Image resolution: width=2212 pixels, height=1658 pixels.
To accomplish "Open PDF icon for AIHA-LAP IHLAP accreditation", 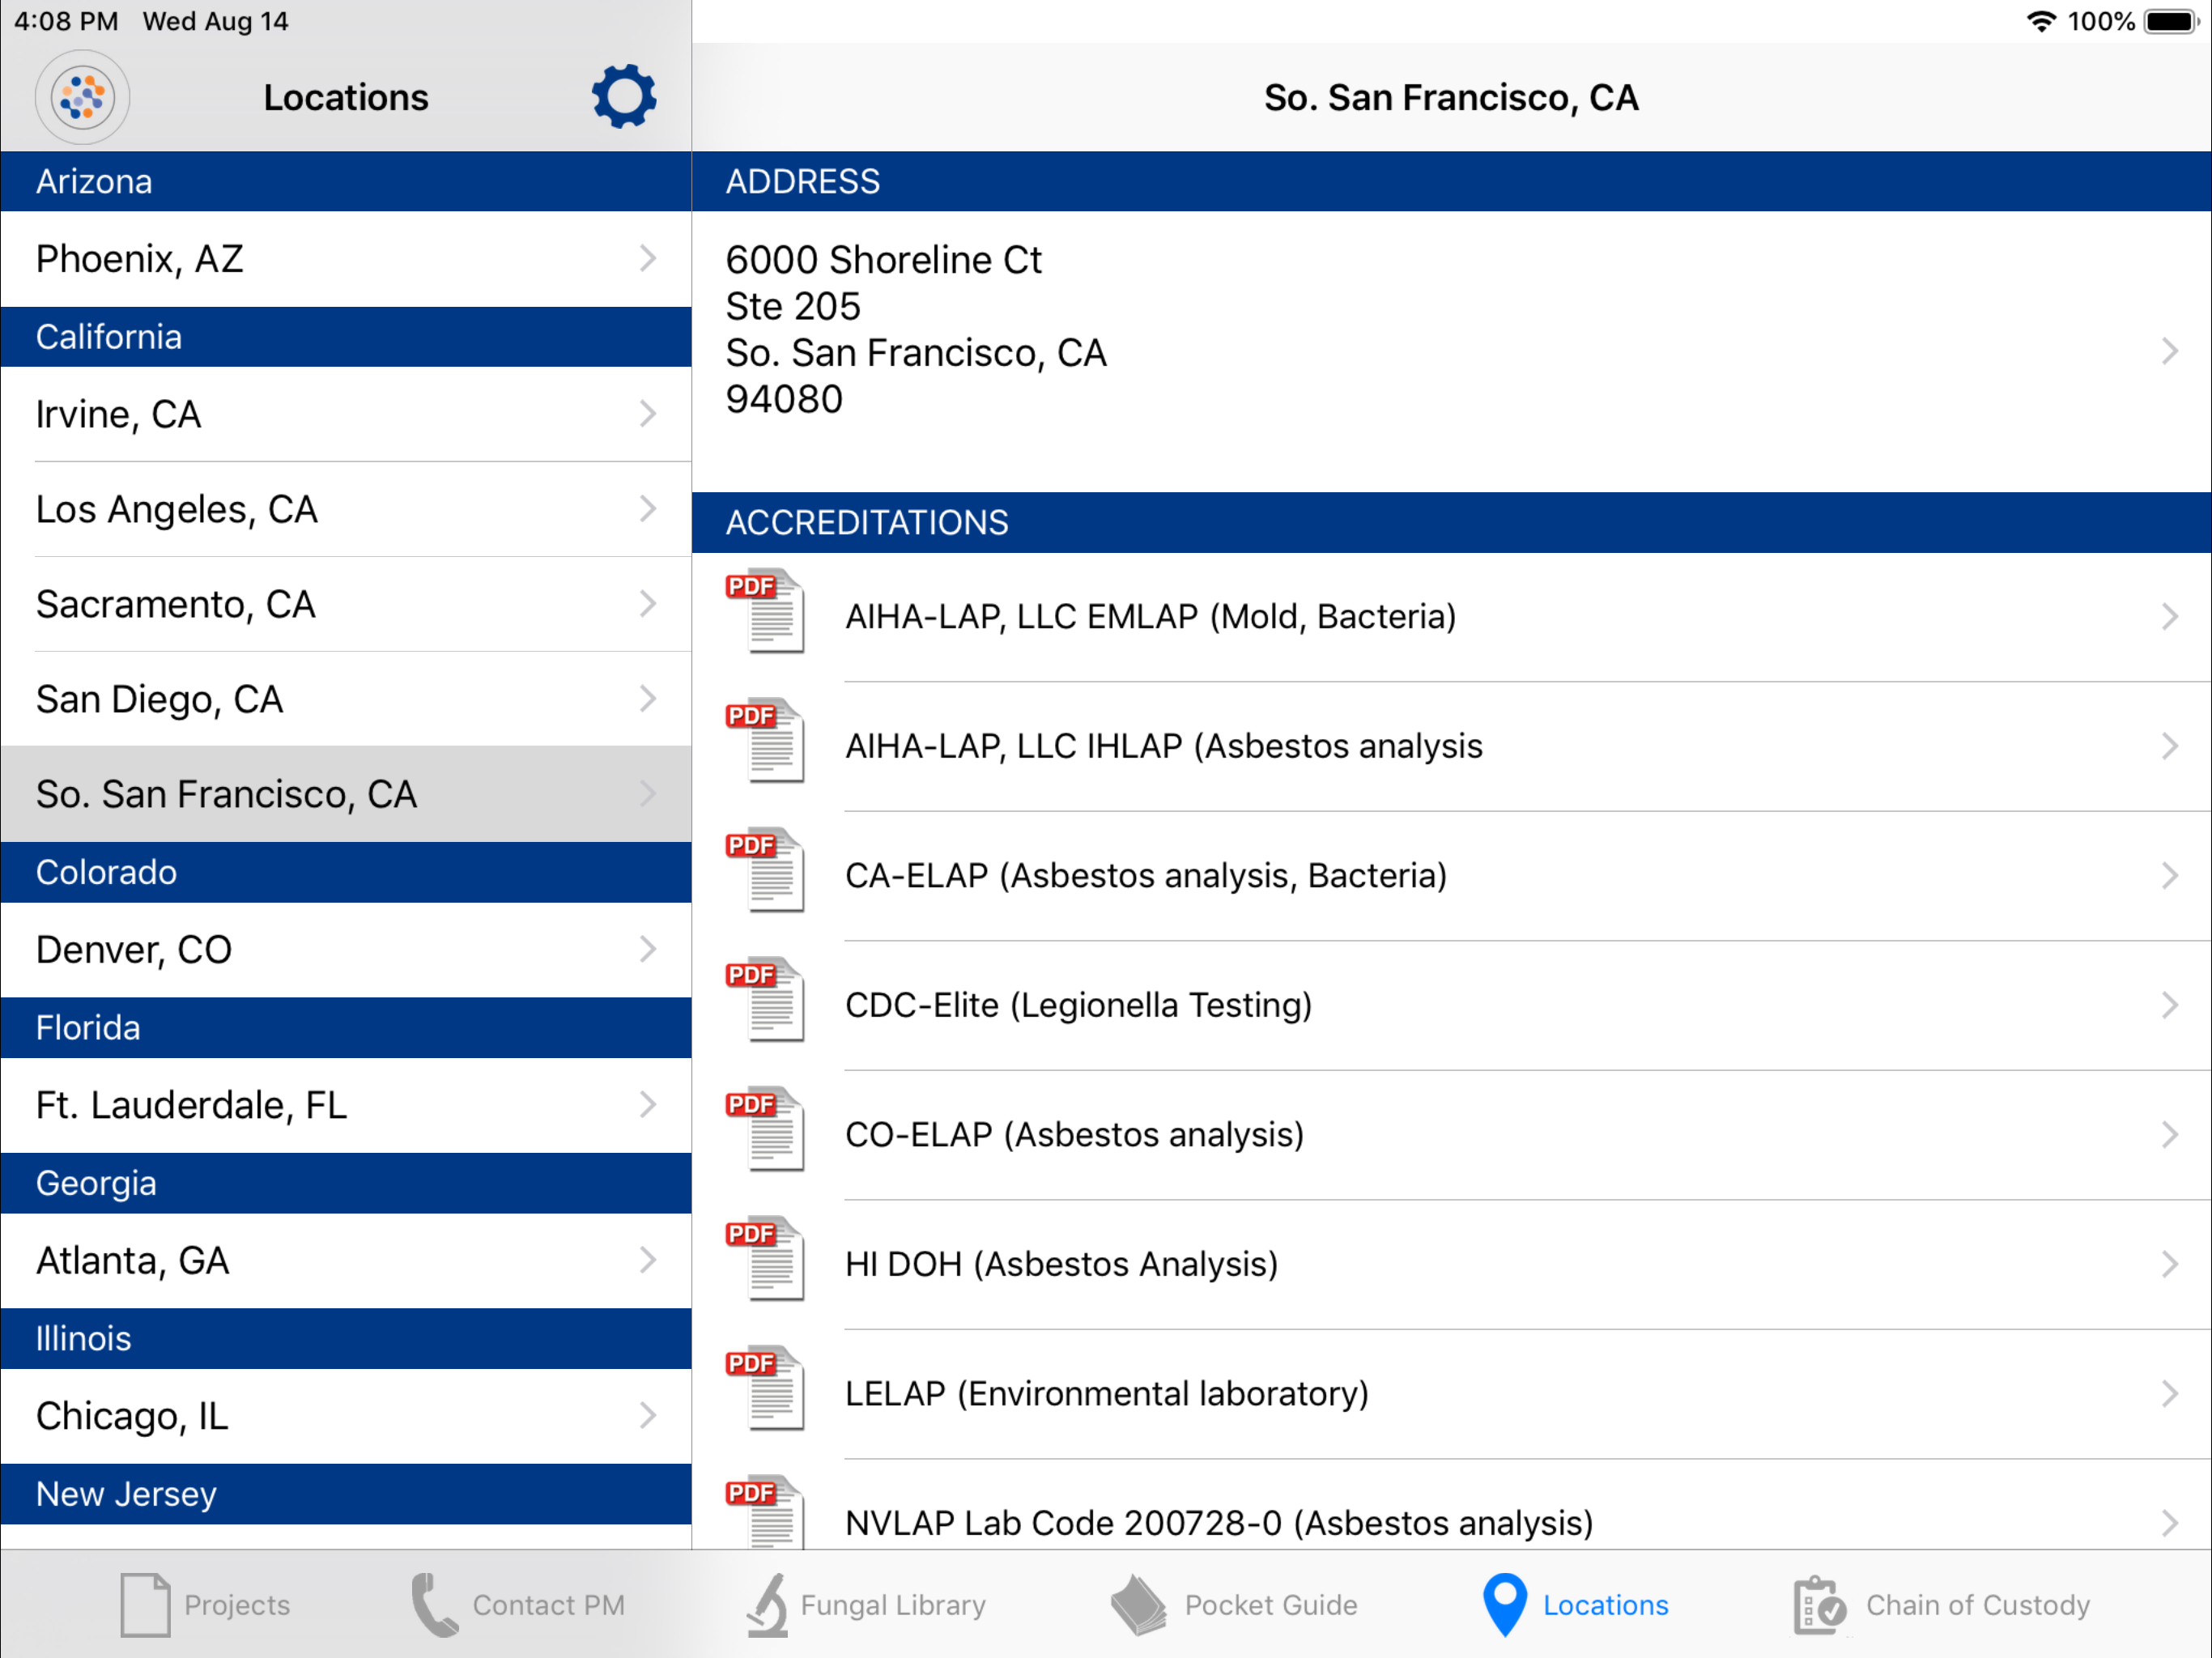I will coord(765,740).
